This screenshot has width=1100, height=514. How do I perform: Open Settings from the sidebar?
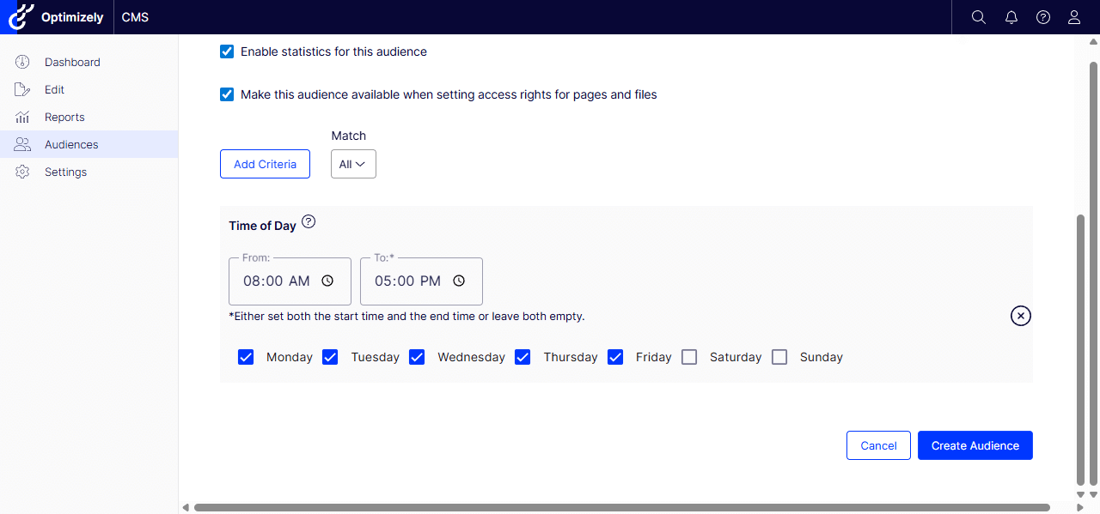coord(65,172)
